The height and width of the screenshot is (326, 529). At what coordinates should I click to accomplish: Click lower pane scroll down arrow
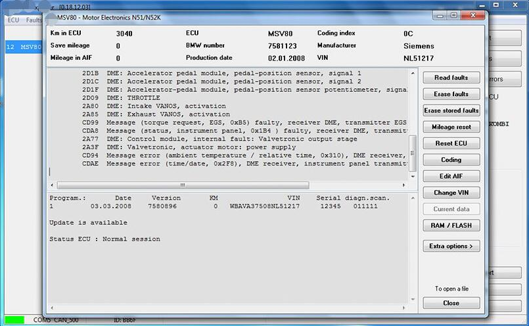(413, 299)
